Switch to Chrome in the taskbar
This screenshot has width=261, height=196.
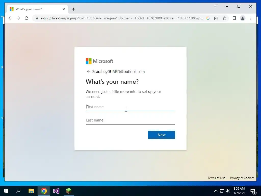click(44, 191)
